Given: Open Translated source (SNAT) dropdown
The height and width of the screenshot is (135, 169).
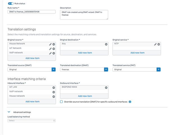Looking at the screenshot, I should tap(31, 69).
